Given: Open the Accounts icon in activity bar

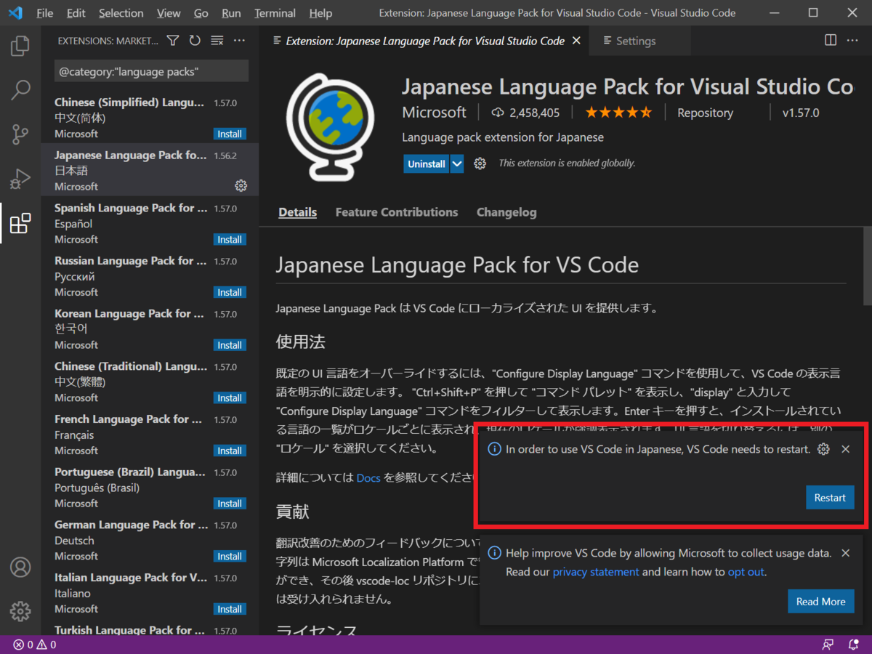Looking at the screenshot, I should coord(20,567).
